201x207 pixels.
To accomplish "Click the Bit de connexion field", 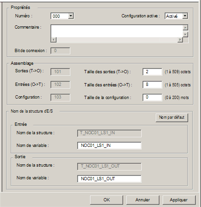I will (x=60, y=51).
